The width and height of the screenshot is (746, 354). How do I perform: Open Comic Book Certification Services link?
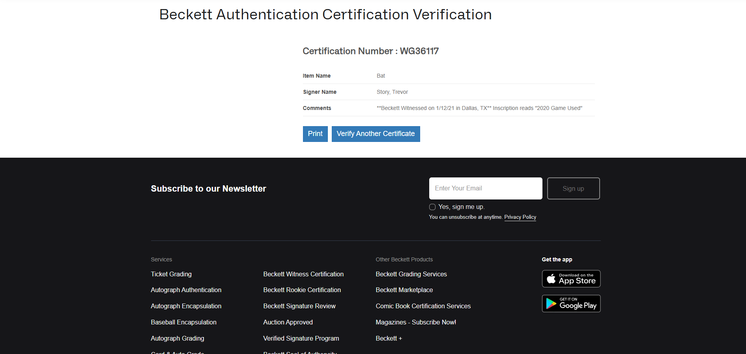click(423, 306)
